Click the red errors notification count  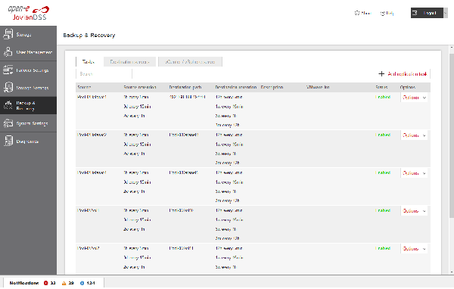coord(49,283)
